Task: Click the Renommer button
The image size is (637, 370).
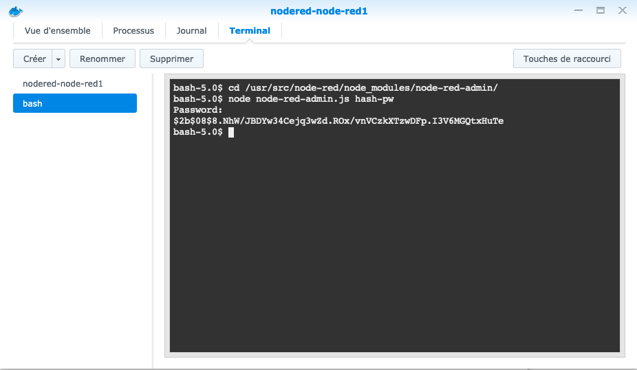Action: point(102,59)
